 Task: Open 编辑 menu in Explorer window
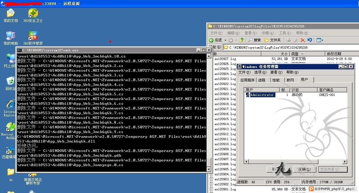pyautogui.click(x=233, y=33)
